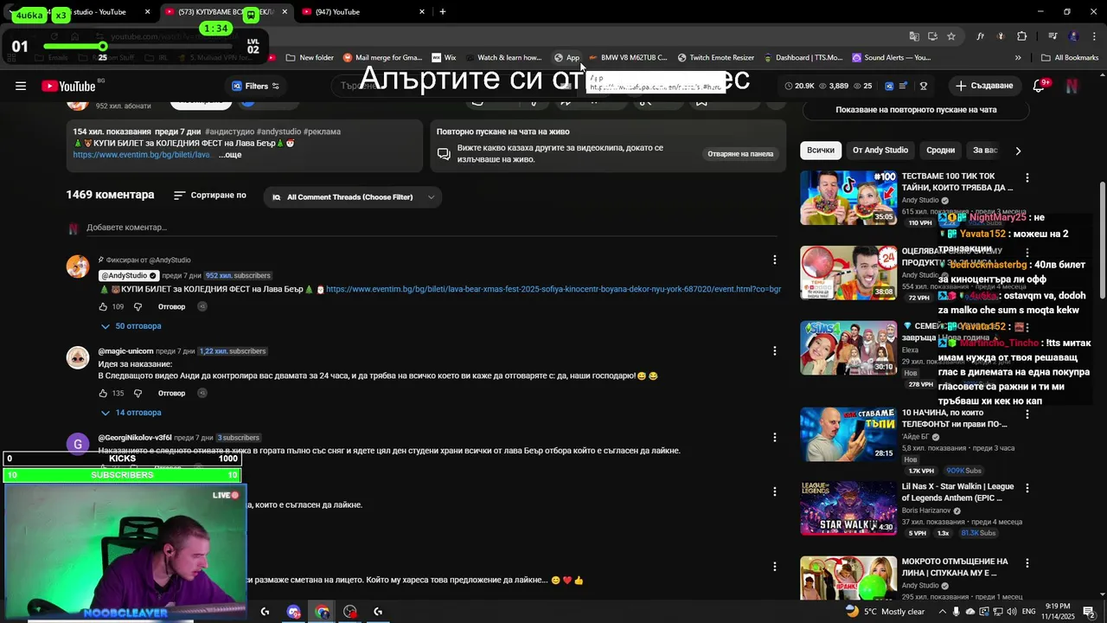This screenshot has width=1107, height=623.
Task: Like the pinned AndyStudio comment
Action: click(x=104, y=306)
